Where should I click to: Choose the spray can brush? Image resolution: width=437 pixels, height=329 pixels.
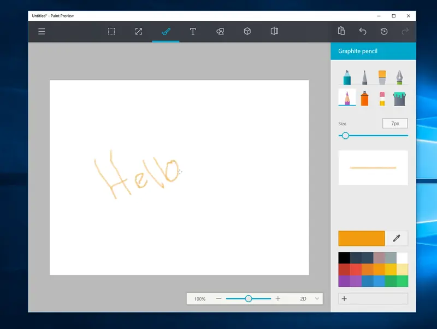click(364, 97)
